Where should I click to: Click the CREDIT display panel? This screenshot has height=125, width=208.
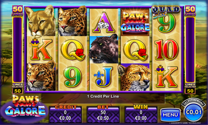[65, 114]
